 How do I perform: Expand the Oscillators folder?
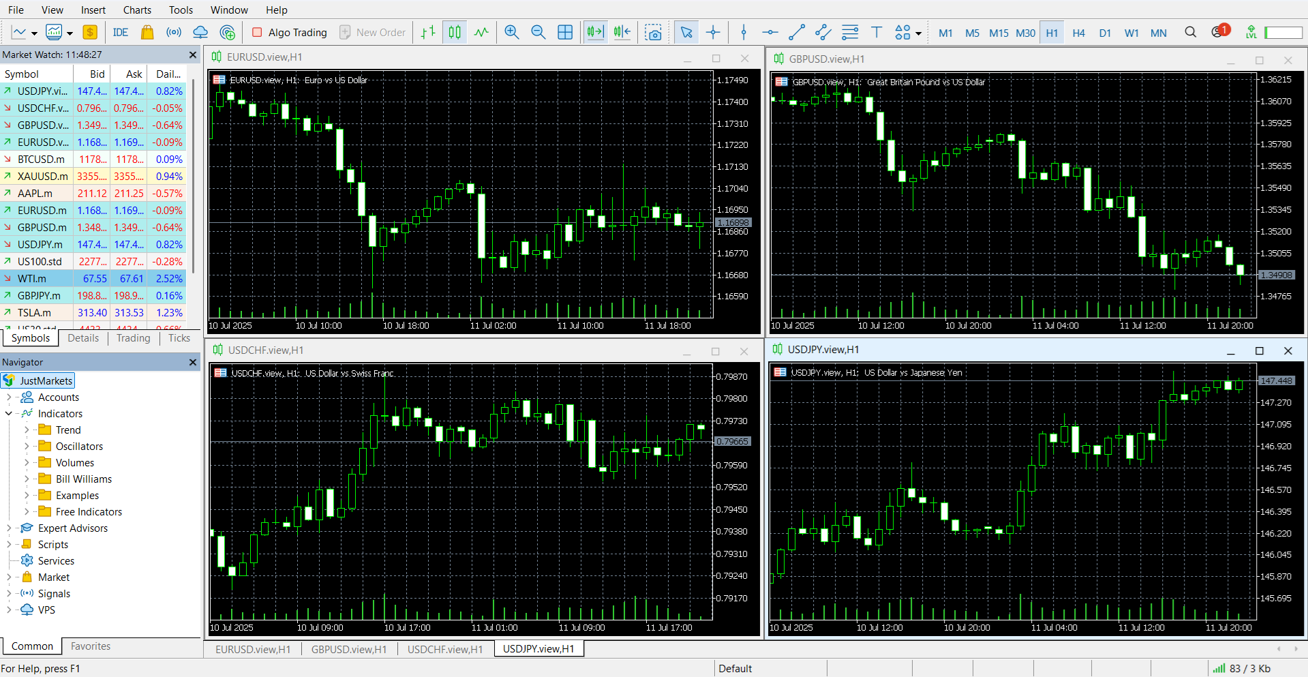click(27, 447)
